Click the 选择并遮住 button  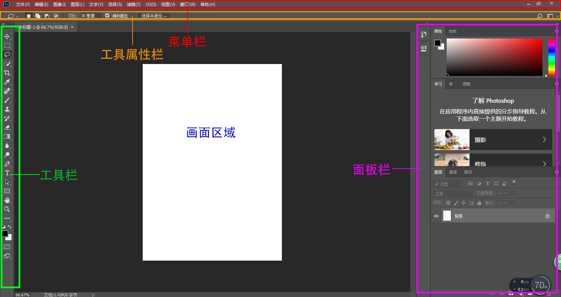coord(154,16)
